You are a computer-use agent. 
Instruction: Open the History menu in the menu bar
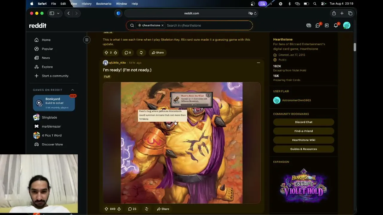tap(86, 4)
